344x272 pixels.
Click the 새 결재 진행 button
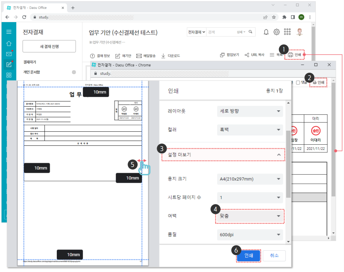[49, 47]
